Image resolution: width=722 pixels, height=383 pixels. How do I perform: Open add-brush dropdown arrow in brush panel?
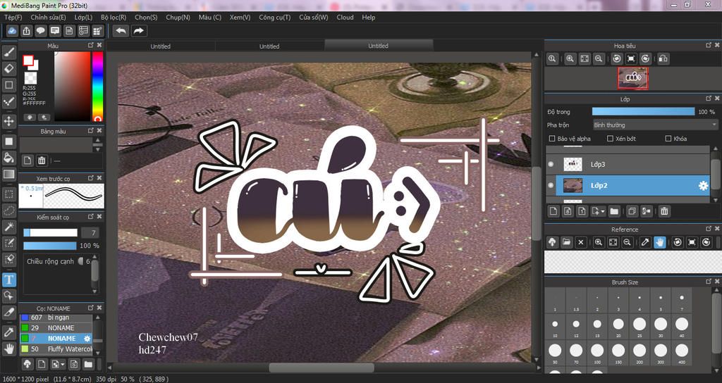(x=63, y=365)
